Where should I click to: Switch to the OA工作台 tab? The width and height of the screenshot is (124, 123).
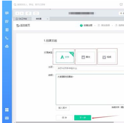[22, 19]
